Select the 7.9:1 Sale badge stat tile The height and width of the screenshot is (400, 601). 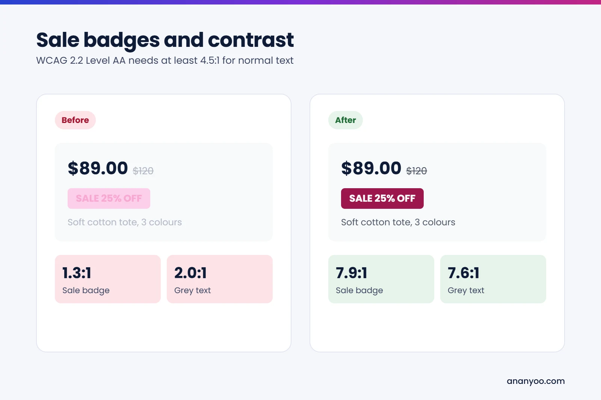[x=381, y=279]
